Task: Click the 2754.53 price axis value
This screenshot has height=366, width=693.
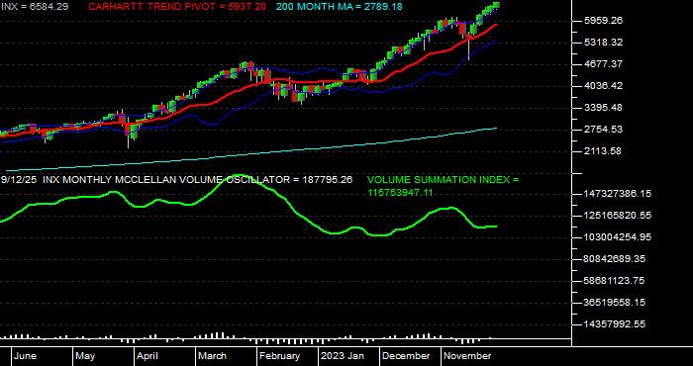Action: [603, 129]
